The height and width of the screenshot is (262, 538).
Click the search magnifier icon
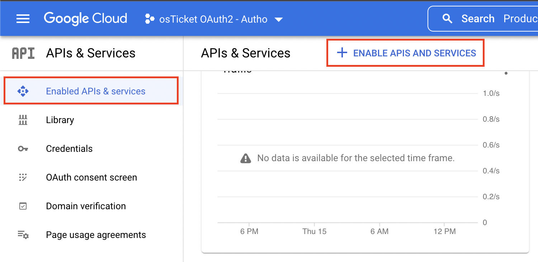point(447,19)
